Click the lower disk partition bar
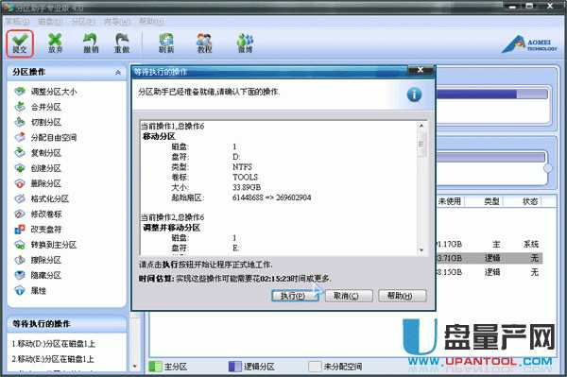 point(490,157)
